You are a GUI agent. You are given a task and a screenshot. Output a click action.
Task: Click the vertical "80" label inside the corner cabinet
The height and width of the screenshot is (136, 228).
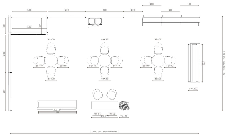click(40, 25)
